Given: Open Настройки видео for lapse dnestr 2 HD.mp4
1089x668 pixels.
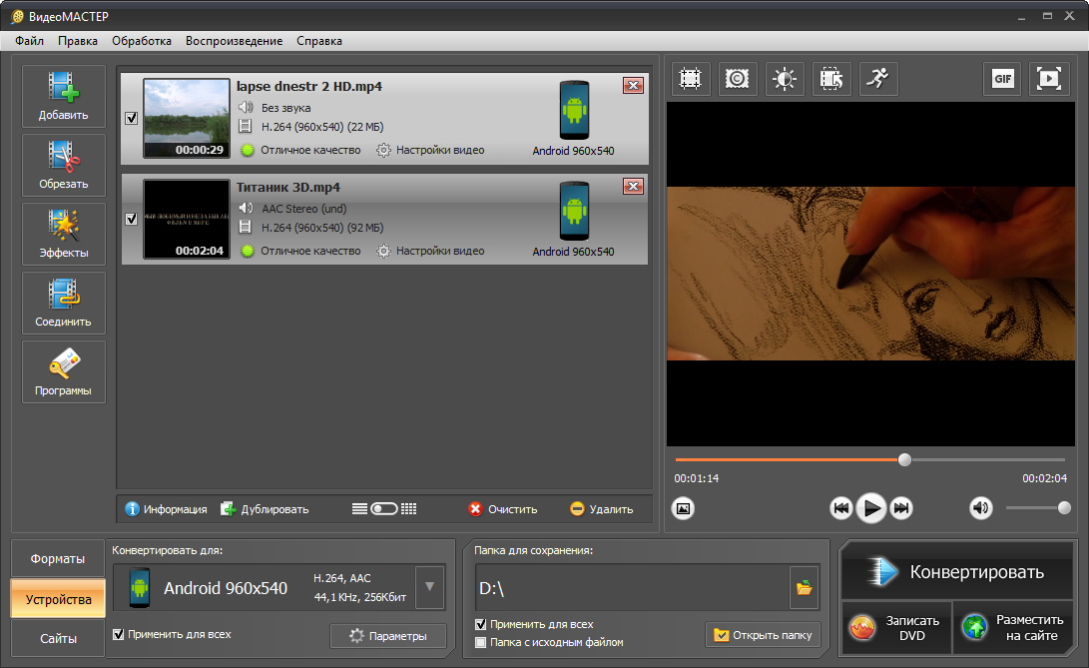Looking at the screenshot, I should pos(430,150).
